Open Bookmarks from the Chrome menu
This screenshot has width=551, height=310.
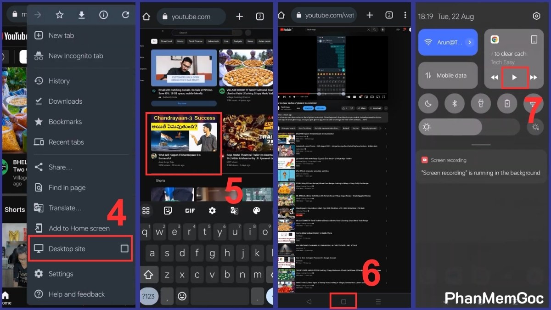click(81, 122)
